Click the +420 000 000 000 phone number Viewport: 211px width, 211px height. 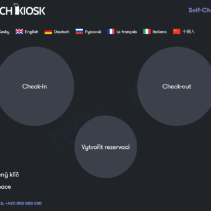click(23, 203)
